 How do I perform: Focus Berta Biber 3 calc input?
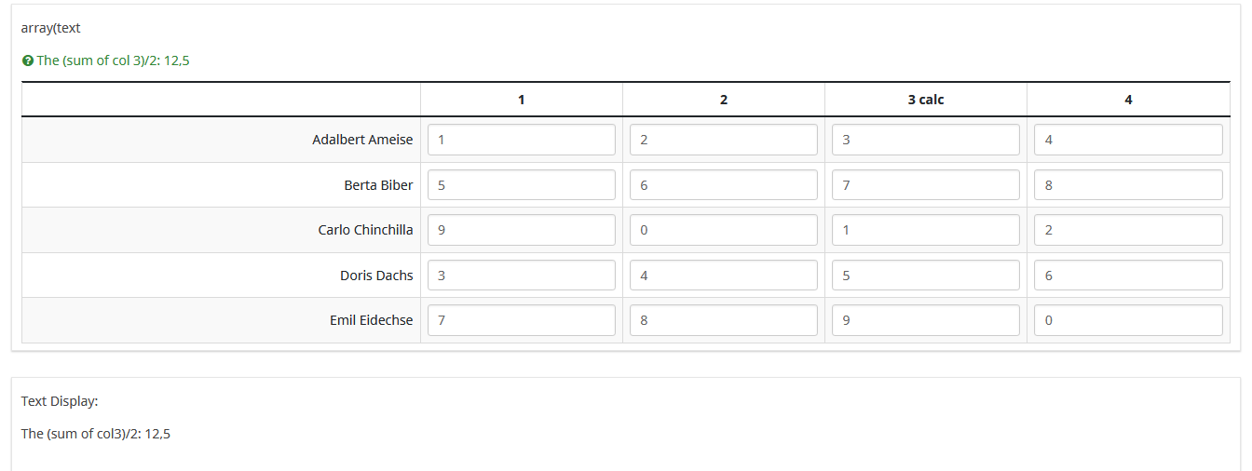click(926, 185)
